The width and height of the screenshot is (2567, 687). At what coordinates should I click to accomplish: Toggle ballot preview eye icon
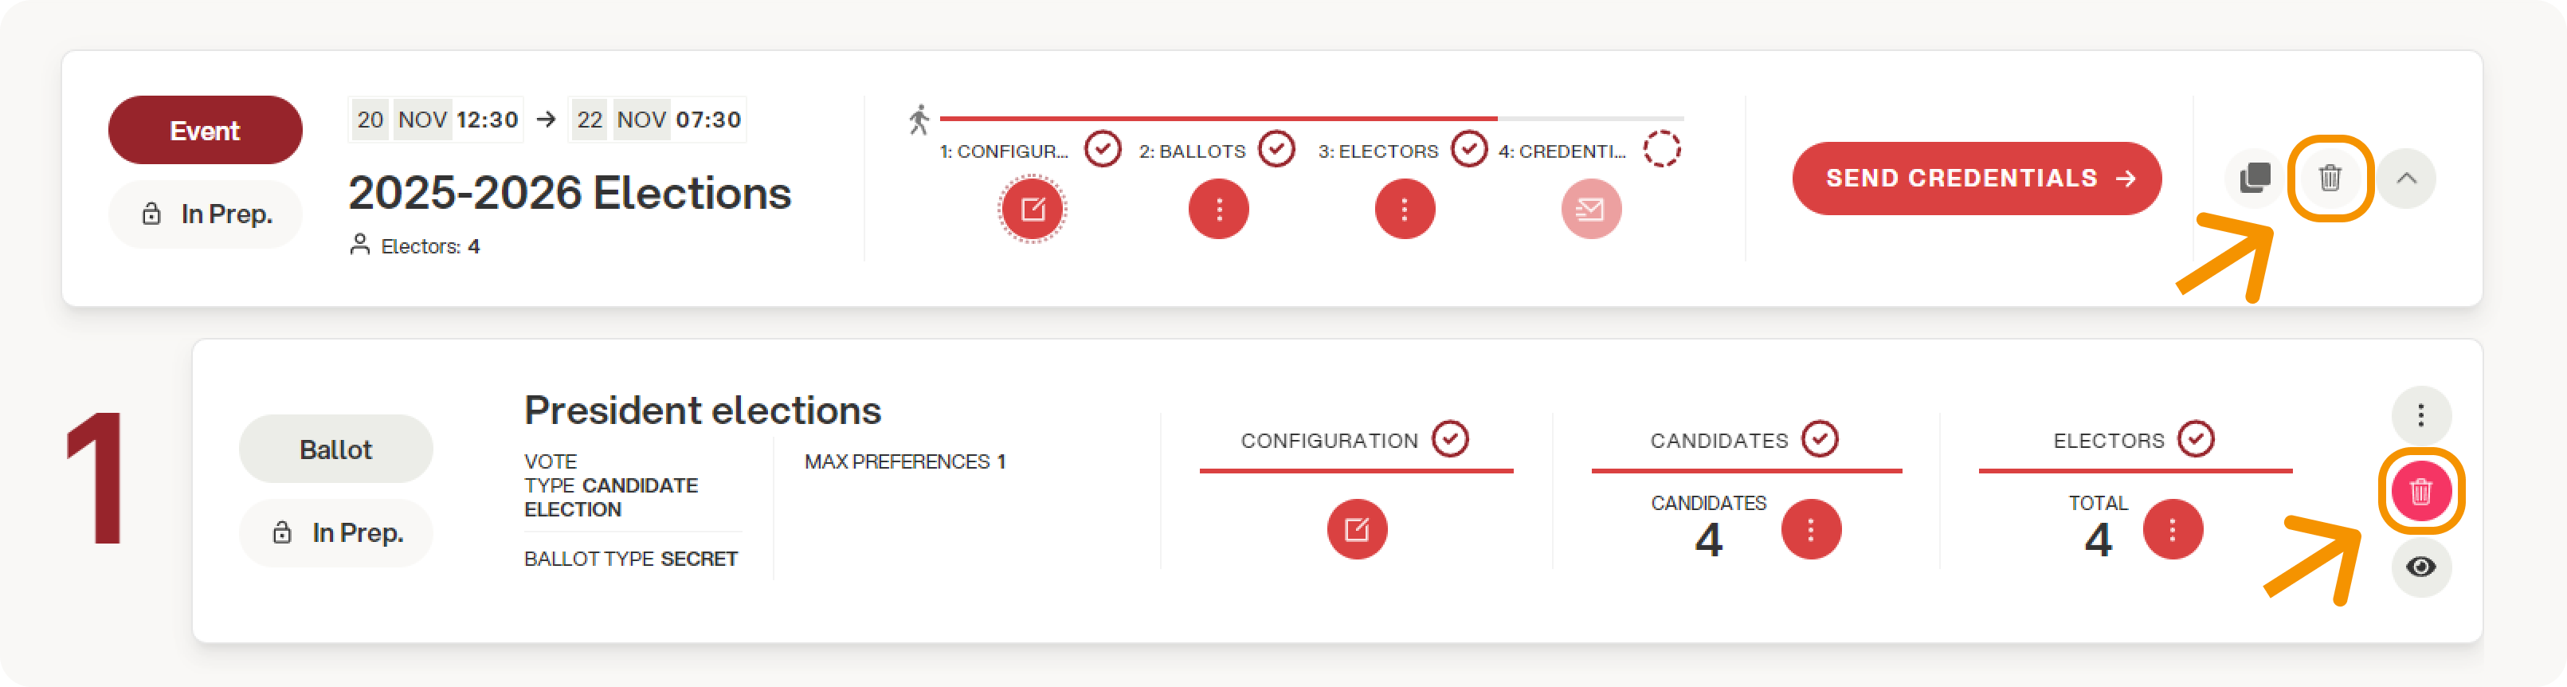pyautogui.click(x=2420, y=567)
